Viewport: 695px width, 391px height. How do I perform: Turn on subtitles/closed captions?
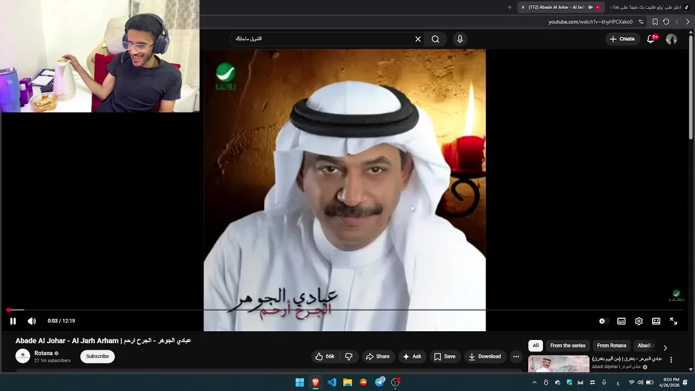tap(622, 321)
